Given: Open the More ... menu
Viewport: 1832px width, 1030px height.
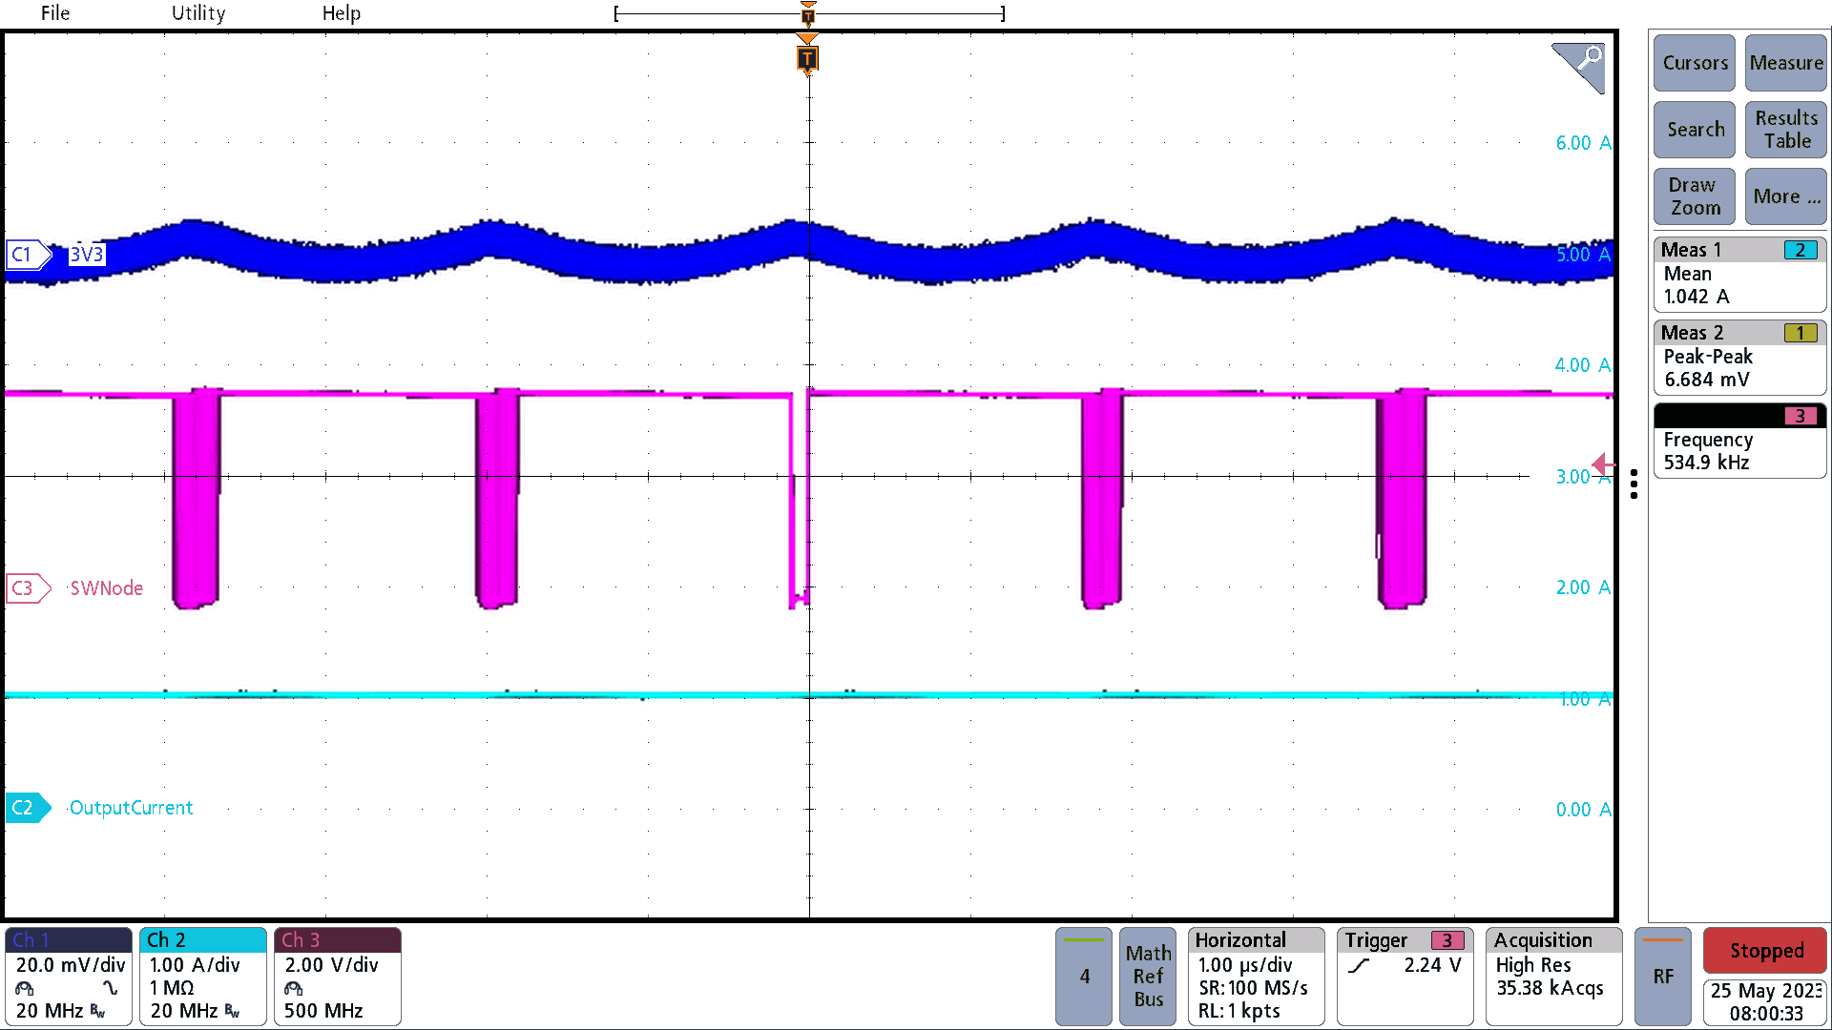Looking at the screenshot, I should point(1785,196).
